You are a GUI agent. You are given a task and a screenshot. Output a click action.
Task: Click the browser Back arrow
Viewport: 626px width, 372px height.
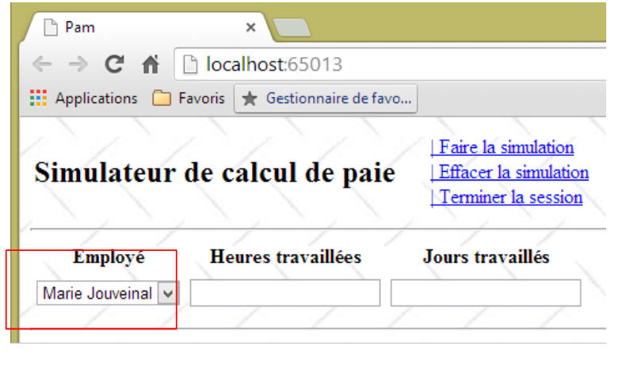coord(42,65)
